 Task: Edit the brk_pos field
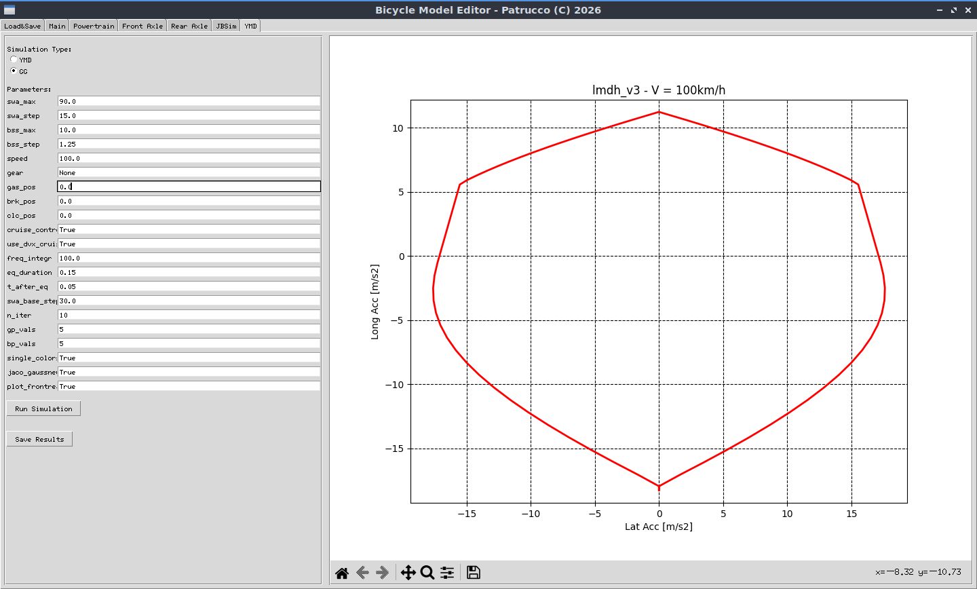coord(189,201)
